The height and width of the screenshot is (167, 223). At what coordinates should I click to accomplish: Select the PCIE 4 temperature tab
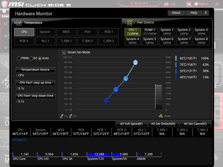click(x=24, y=41)
